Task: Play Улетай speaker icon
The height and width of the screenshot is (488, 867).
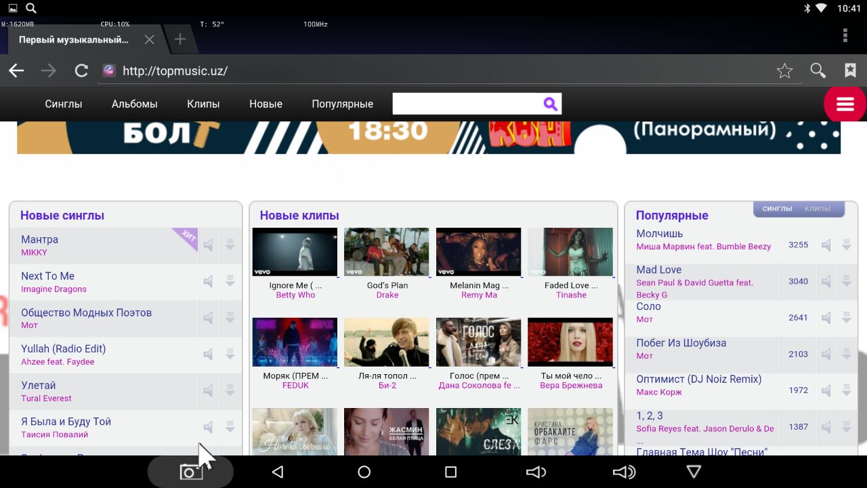Action: pos(209,390)
